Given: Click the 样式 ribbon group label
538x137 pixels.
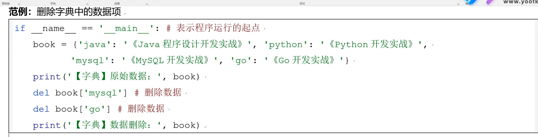Looking at the screenshot, I should (x=302, y=4).
